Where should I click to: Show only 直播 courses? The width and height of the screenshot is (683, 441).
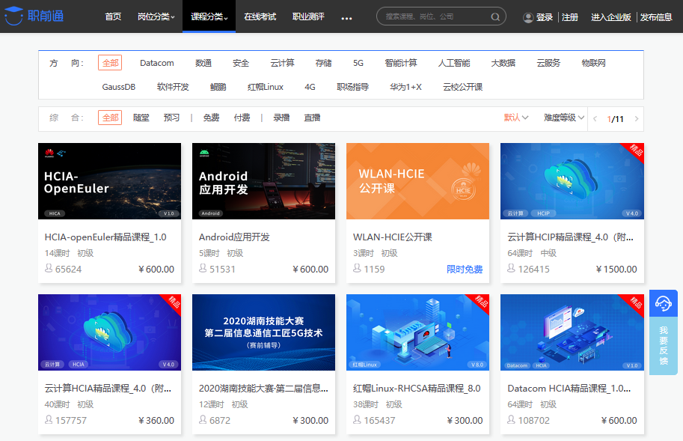(x=312, y=118)
